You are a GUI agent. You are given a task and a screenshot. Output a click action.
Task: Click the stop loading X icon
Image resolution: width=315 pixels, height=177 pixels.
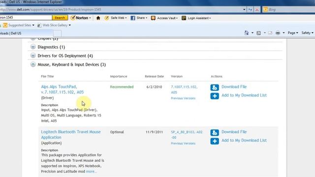(257, 9)
